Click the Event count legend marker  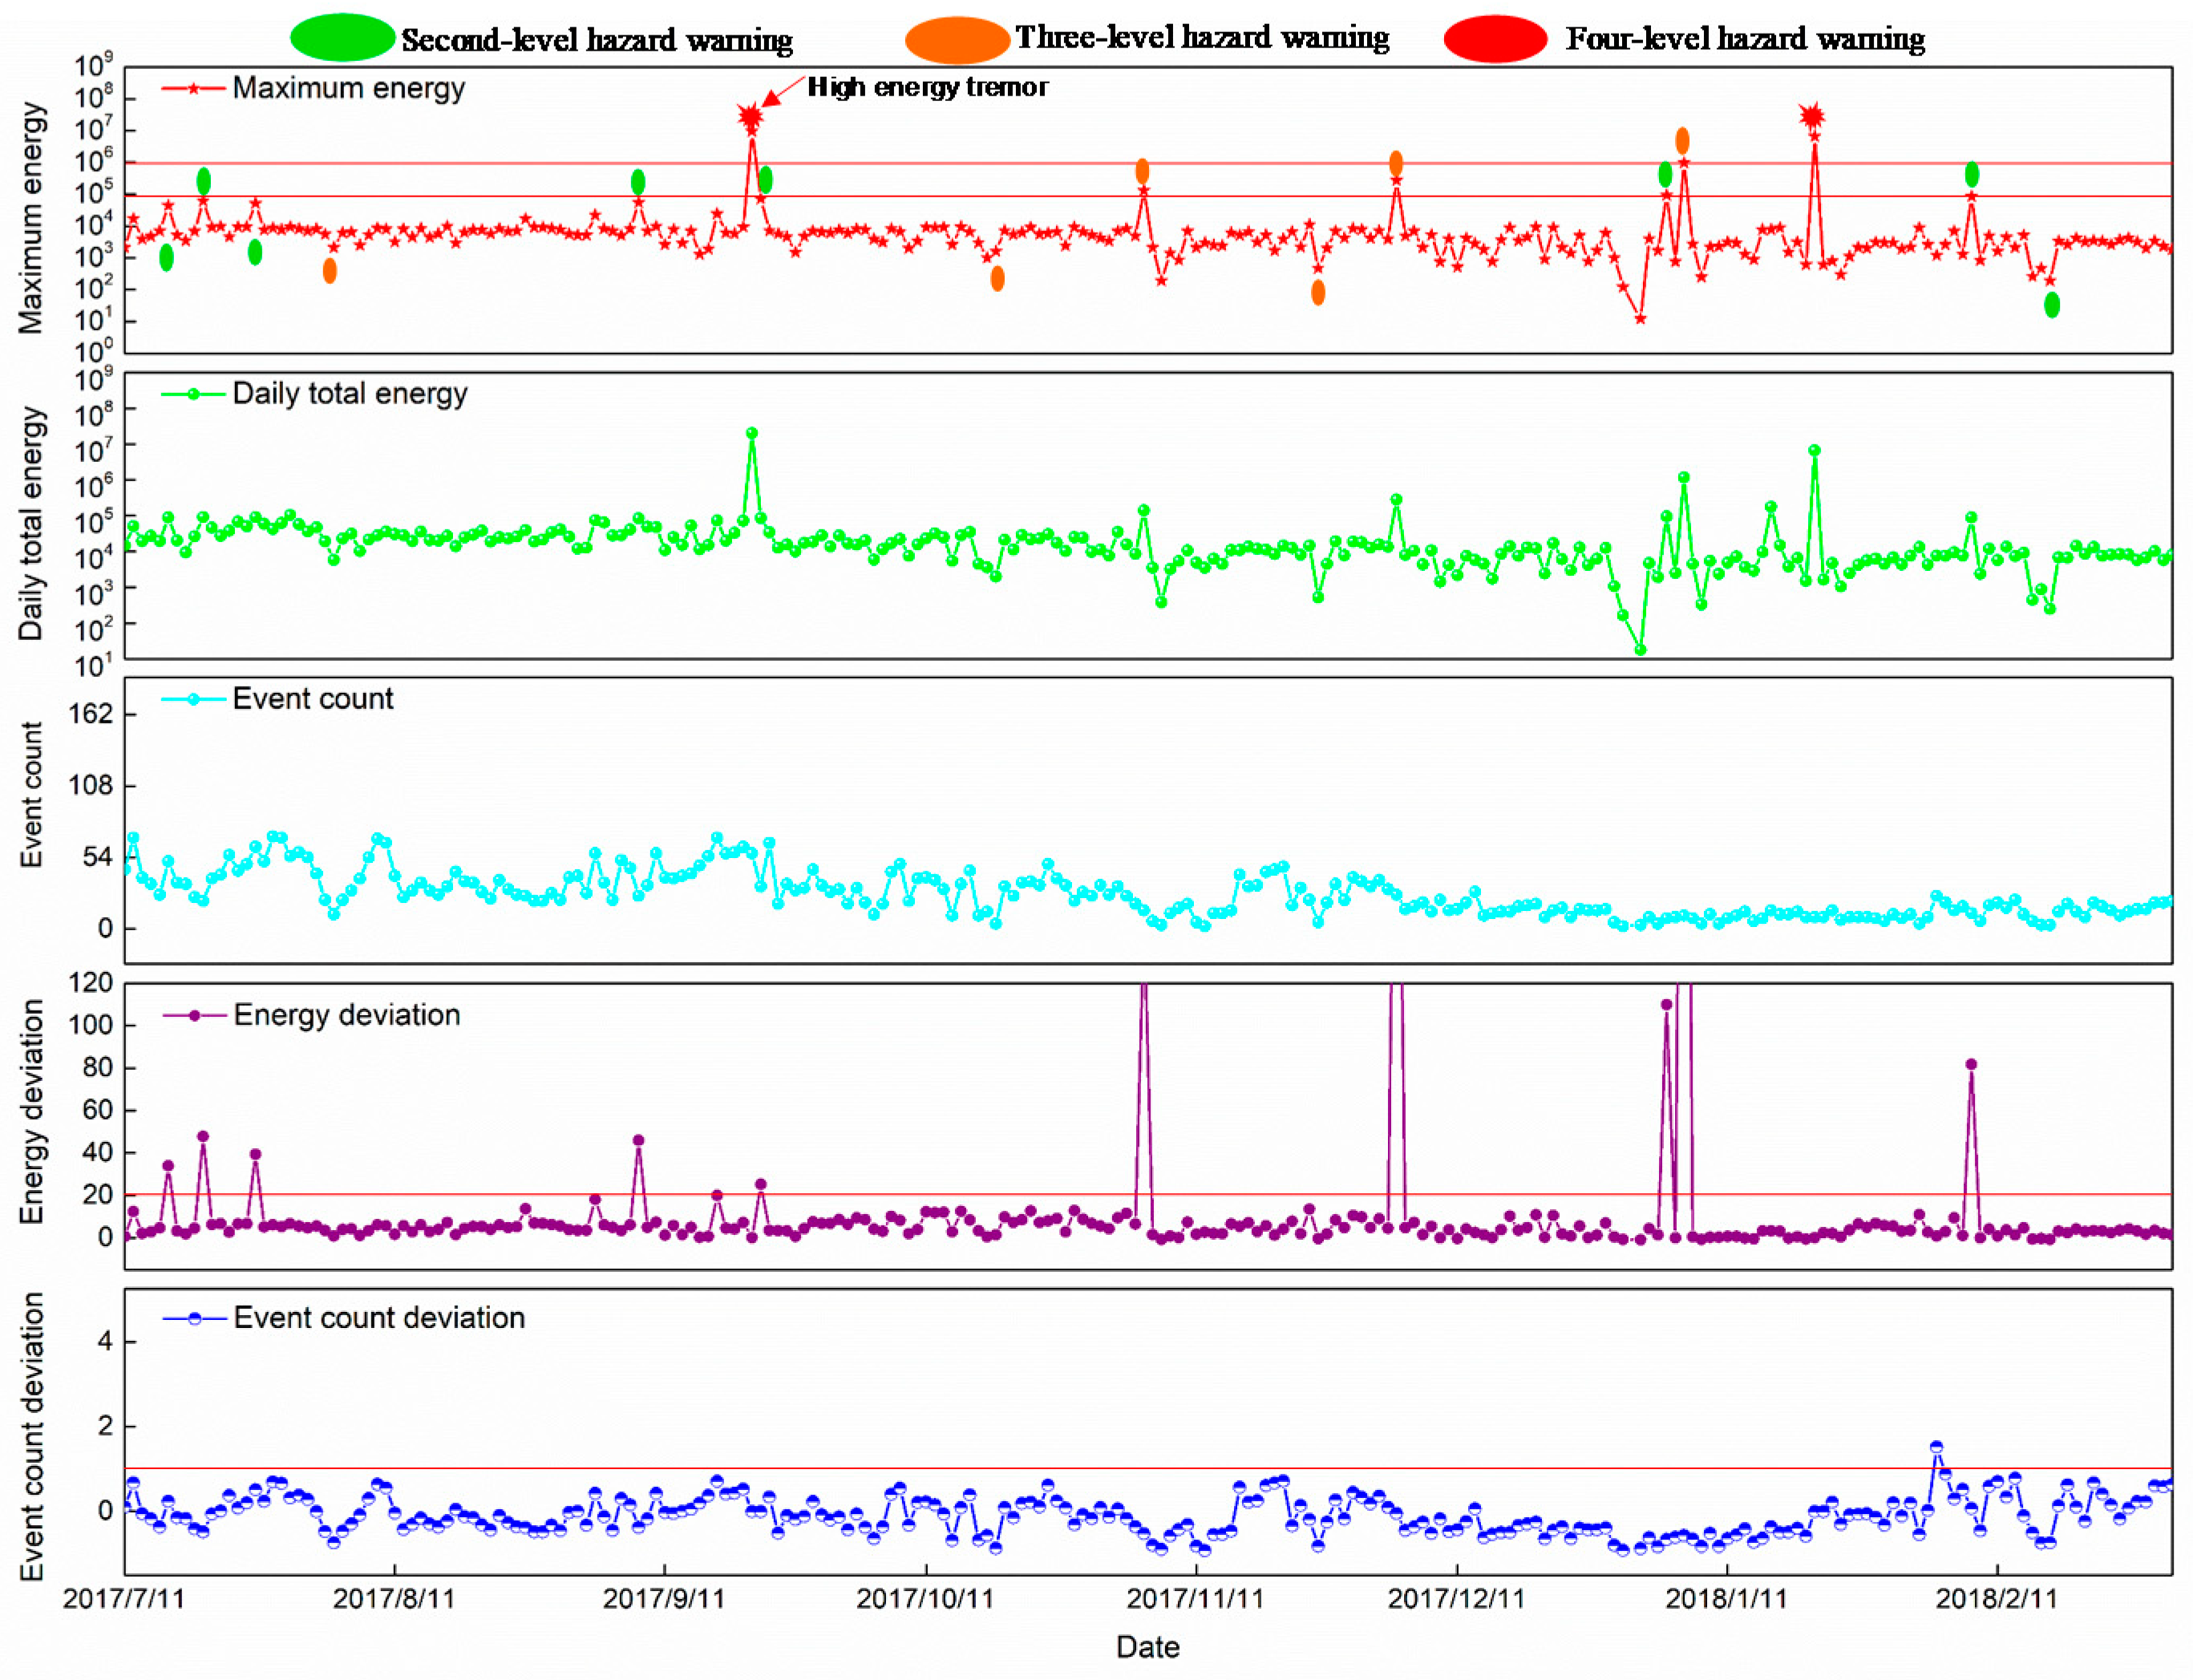193,699
